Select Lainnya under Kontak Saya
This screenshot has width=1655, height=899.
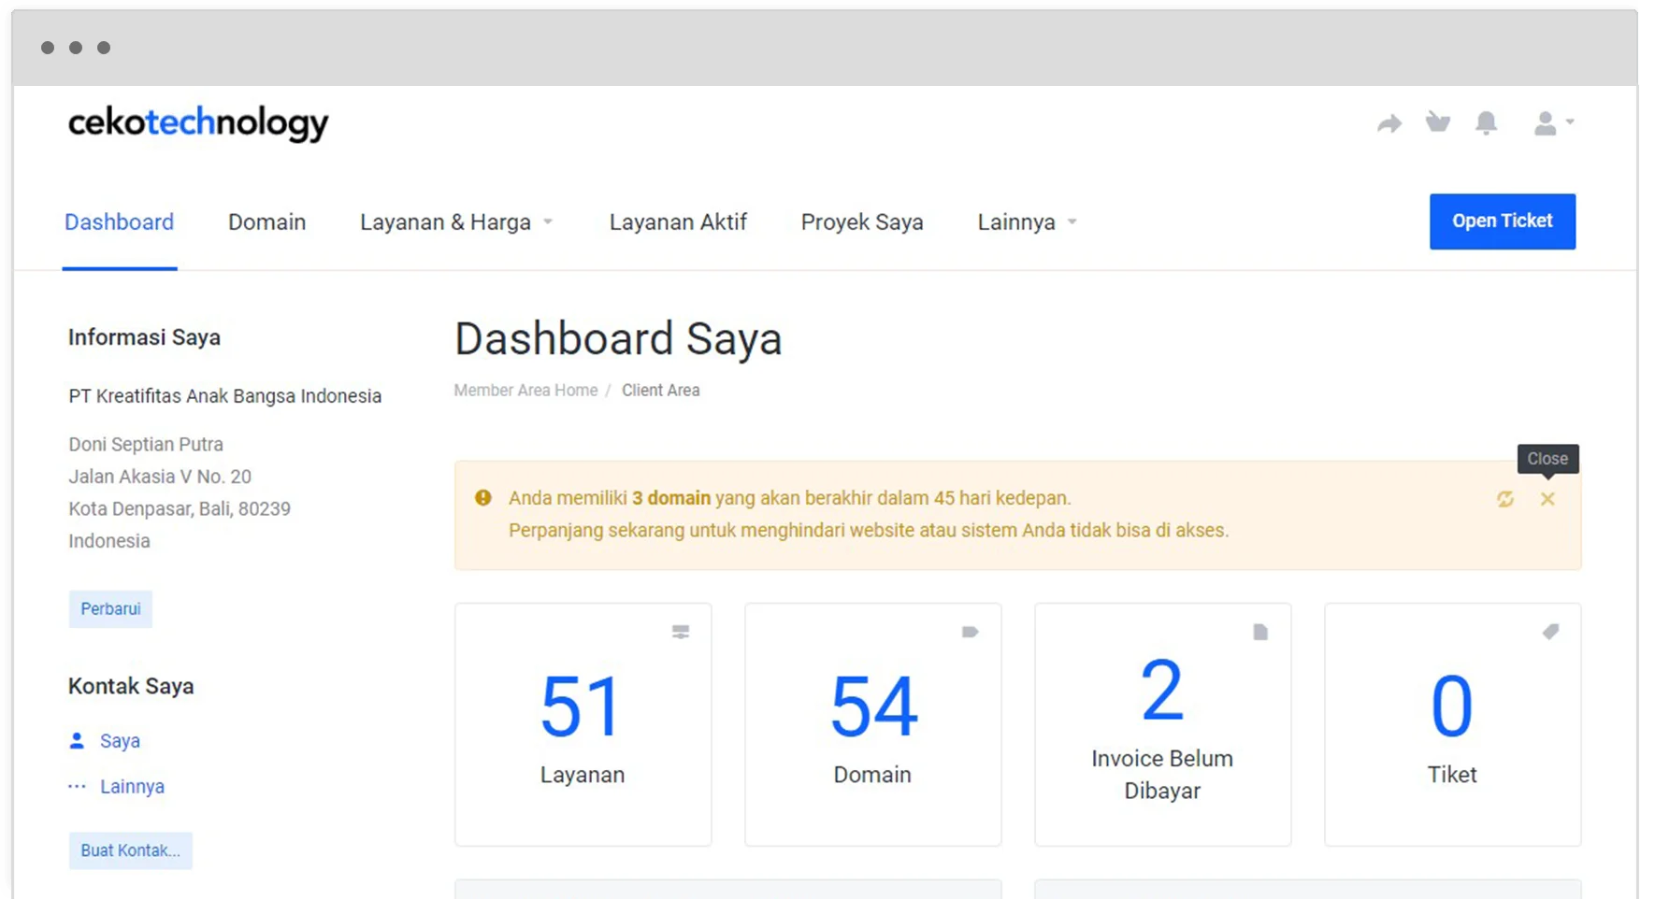(x=132, y=786)
